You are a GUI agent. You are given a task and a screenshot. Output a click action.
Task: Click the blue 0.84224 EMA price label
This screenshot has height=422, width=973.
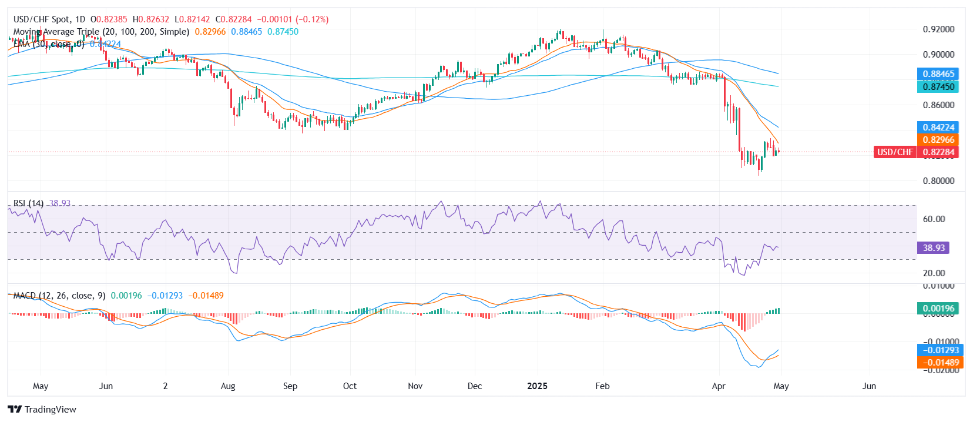click(938, 128)
